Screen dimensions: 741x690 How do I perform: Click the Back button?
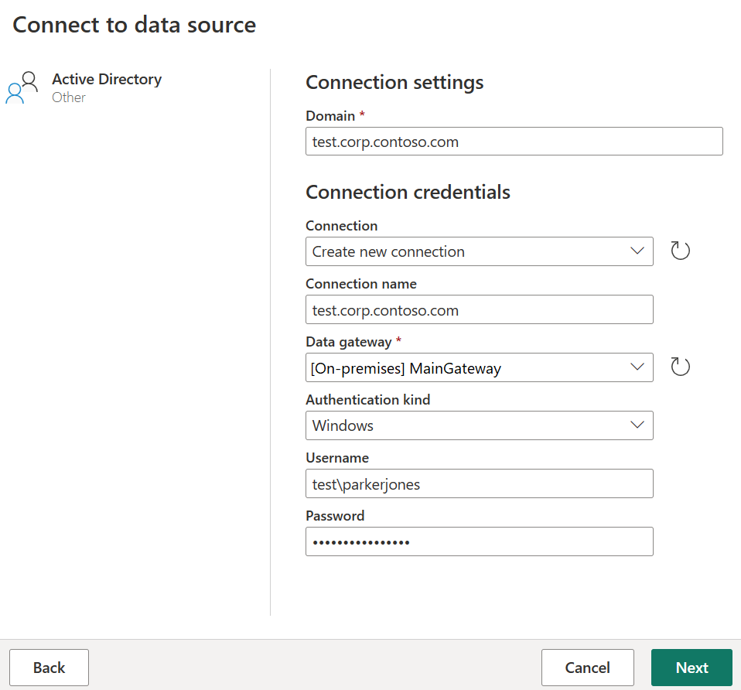[x=49, y=667]
